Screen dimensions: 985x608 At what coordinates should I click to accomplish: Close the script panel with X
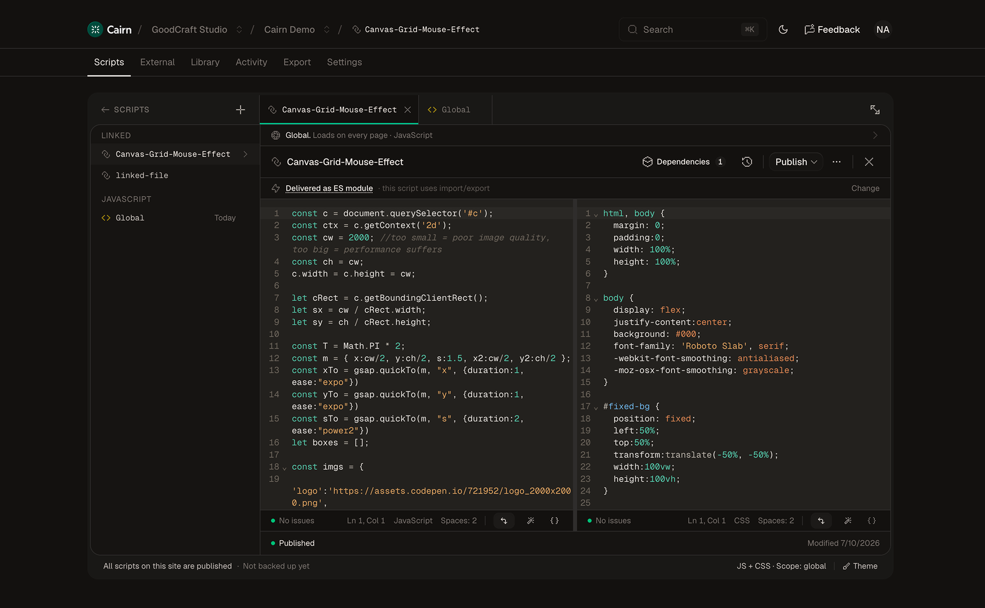[x=869, y=162]
